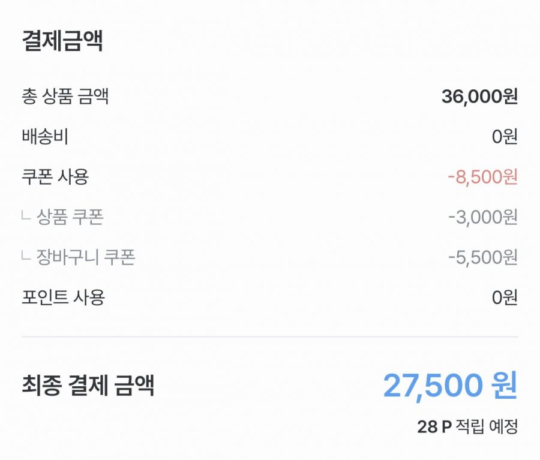Click the indent marker before 장바구니 쿠폰
This screenshot has width=540, height=460.
(26, 257)
